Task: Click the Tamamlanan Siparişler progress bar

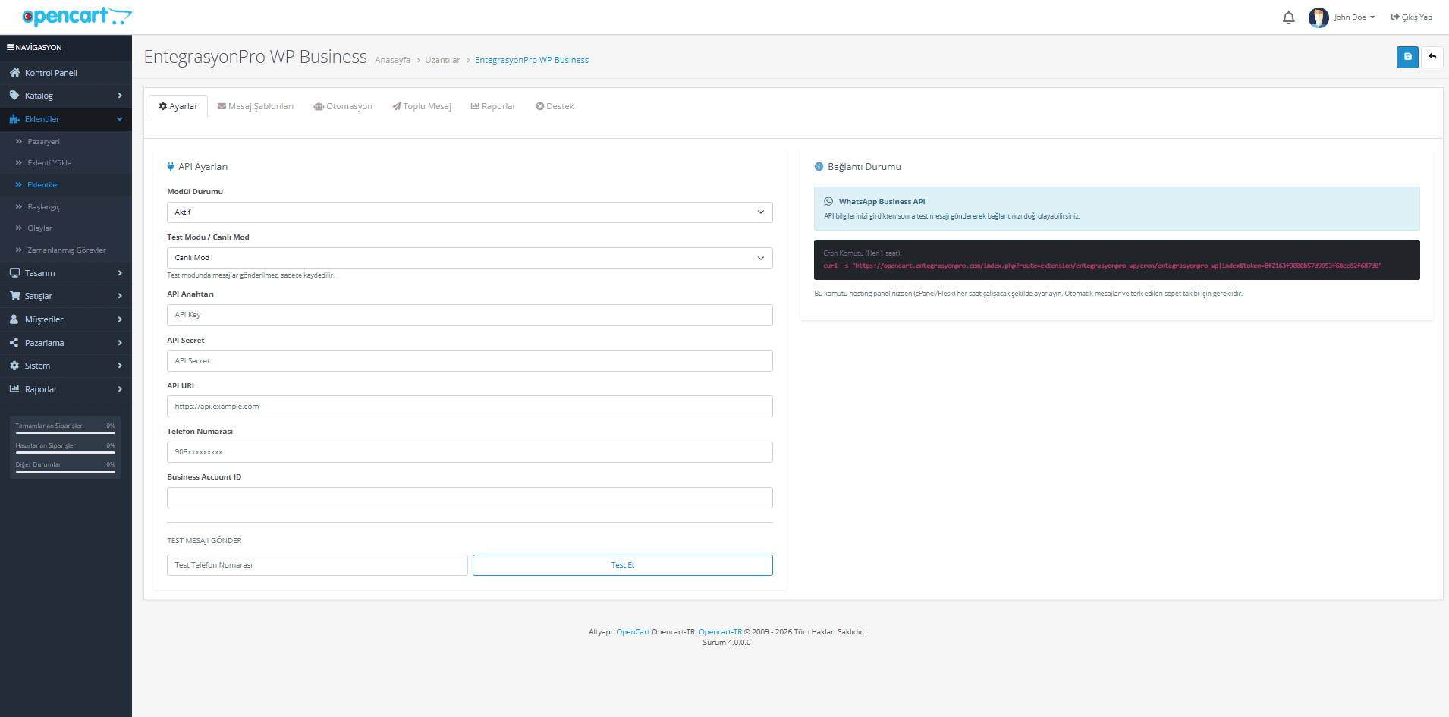Action: pyautogui.click(x=65, y=433)
